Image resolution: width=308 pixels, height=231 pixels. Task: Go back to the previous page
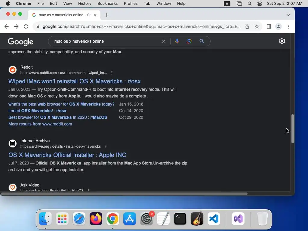(x=7, y=26)
